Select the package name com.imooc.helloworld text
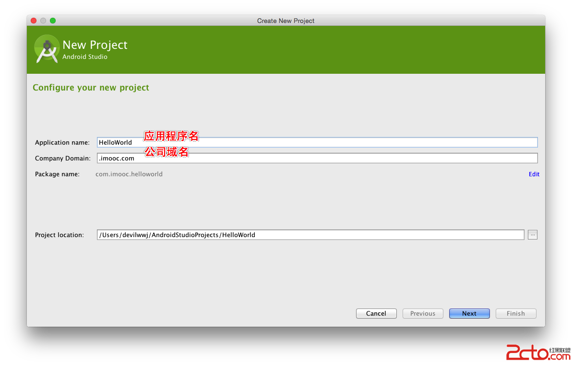Image resolution: width=572 pixels, height=365 pixels. 129,174
